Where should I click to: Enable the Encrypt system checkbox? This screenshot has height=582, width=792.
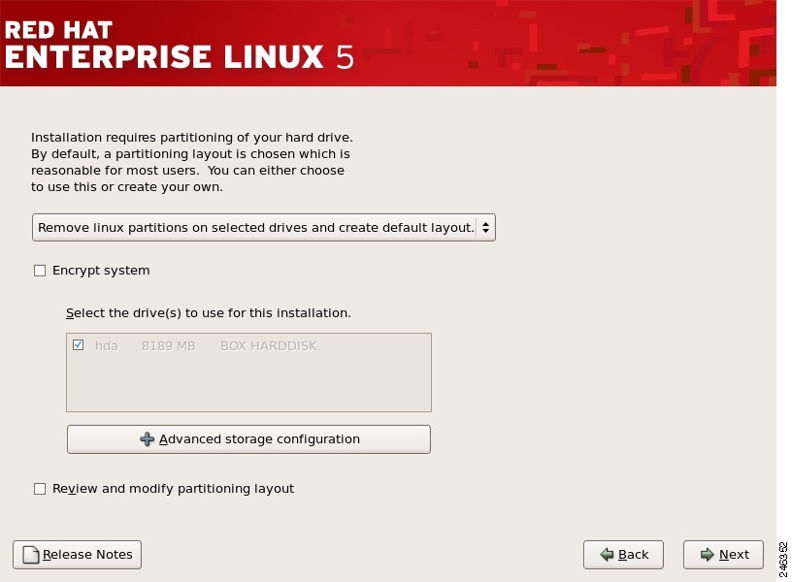tap(40, 271)
